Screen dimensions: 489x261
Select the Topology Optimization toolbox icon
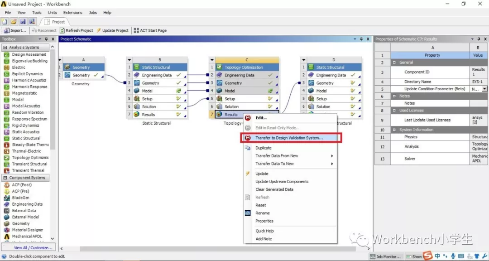tap(6, 157)
